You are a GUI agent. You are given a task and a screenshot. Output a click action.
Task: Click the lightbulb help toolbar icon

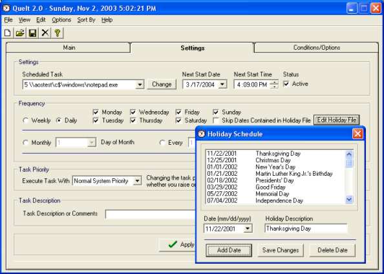click(x=58, y=33)
